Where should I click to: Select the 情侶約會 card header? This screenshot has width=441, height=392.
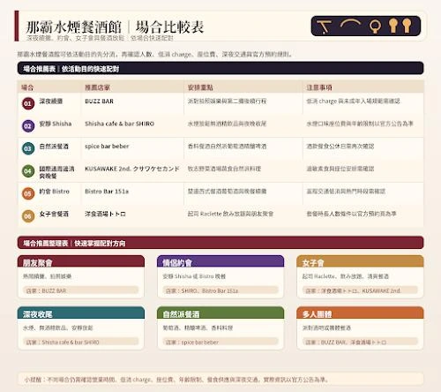220,261
